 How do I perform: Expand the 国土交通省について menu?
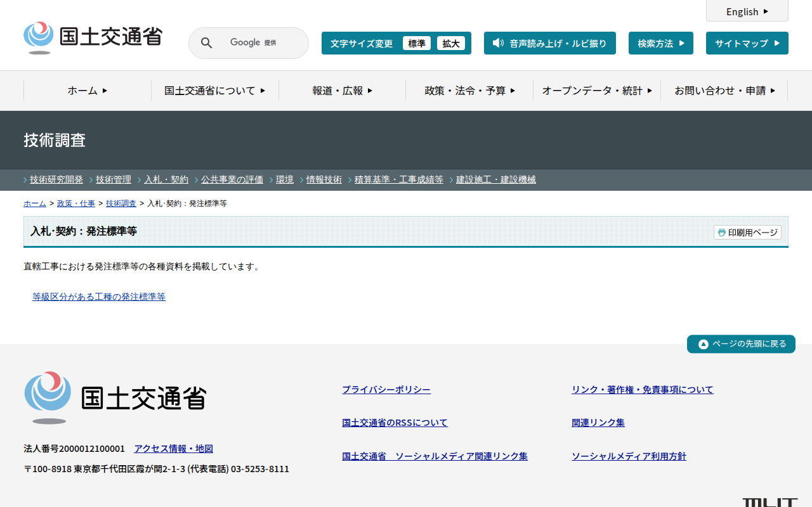tap(214, 91)
